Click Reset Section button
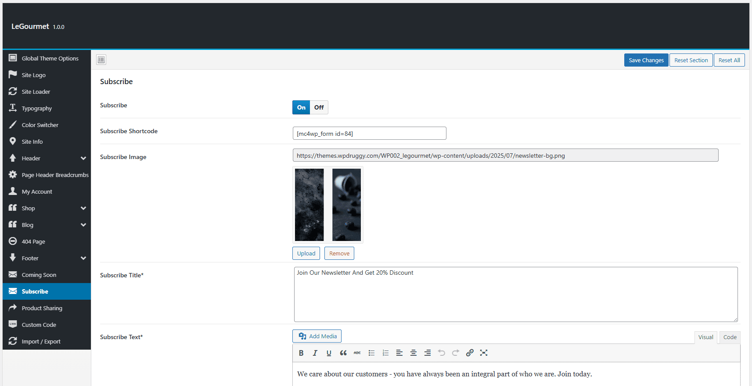This screenshot has height=386, width=752. coord(691,60)
